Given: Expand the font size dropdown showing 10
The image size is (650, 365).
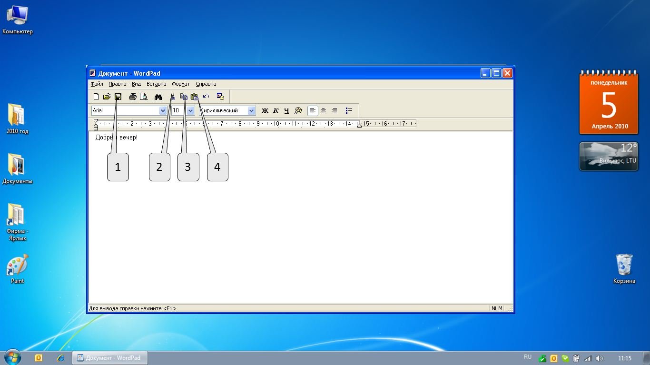Looking at the screenshot, I should [x=190, y=111].
